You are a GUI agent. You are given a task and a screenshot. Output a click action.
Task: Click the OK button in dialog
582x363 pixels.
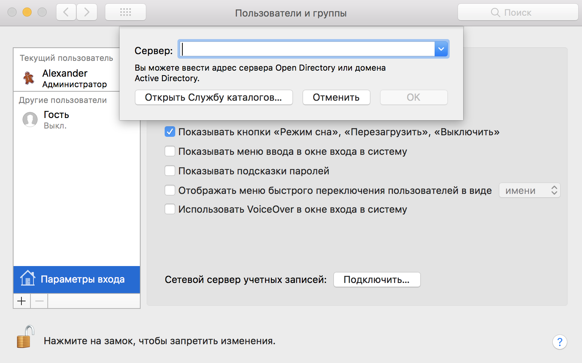(x=414, y=97)
